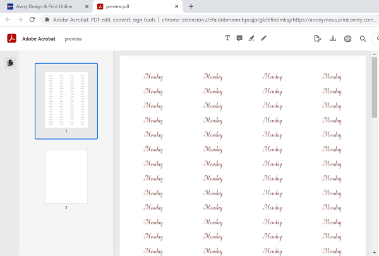Click page number 1 label under thumbnail

pyautogui.click(x=66, y=131)
